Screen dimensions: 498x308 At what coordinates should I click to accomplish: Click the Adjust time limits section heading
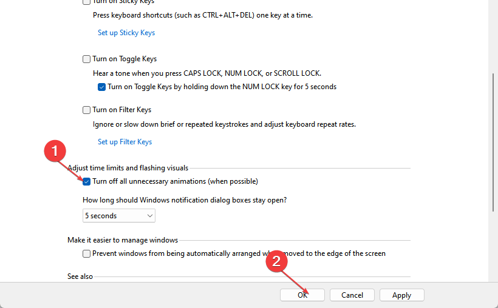(128, 168)
